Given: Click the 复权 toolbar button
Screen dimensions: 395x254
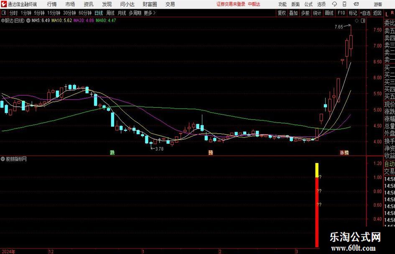Looking at the screenshot, I should point(282,13).
